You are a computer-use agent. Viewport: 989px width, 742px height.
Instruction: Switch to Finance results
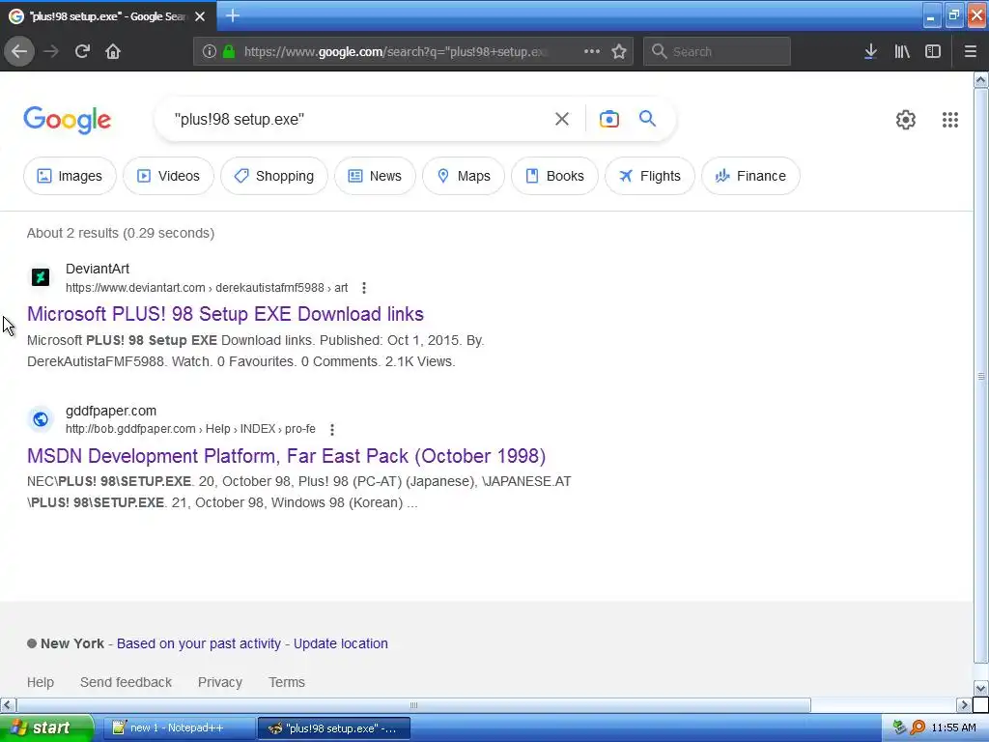751,176
